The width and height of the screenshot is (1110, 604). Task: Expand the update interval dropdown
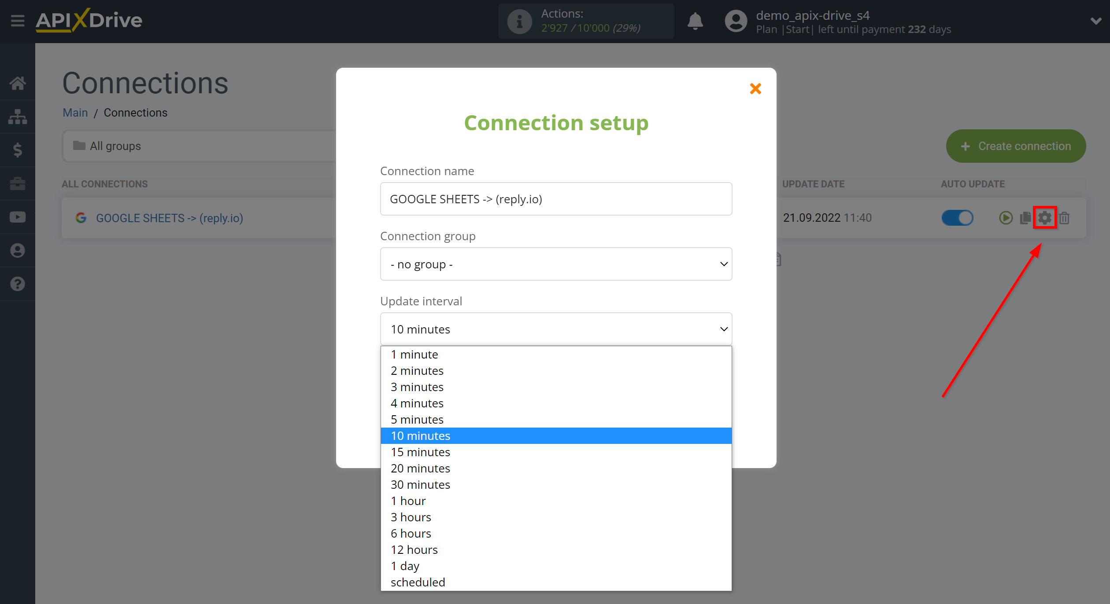[x=556, y=329]
